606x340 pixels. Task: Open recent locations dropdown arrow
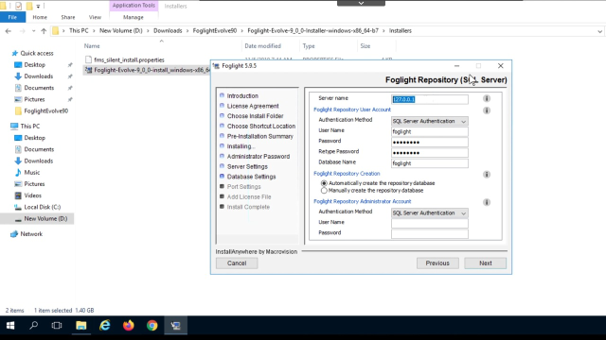(34, 31)
